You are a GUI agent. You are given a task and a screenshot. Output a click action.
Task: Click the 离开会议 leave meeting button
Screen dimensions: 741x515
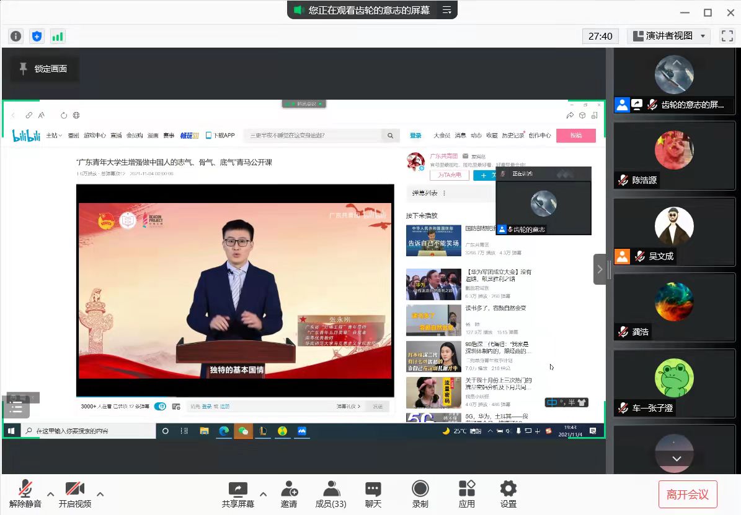(x=688, y=494)
